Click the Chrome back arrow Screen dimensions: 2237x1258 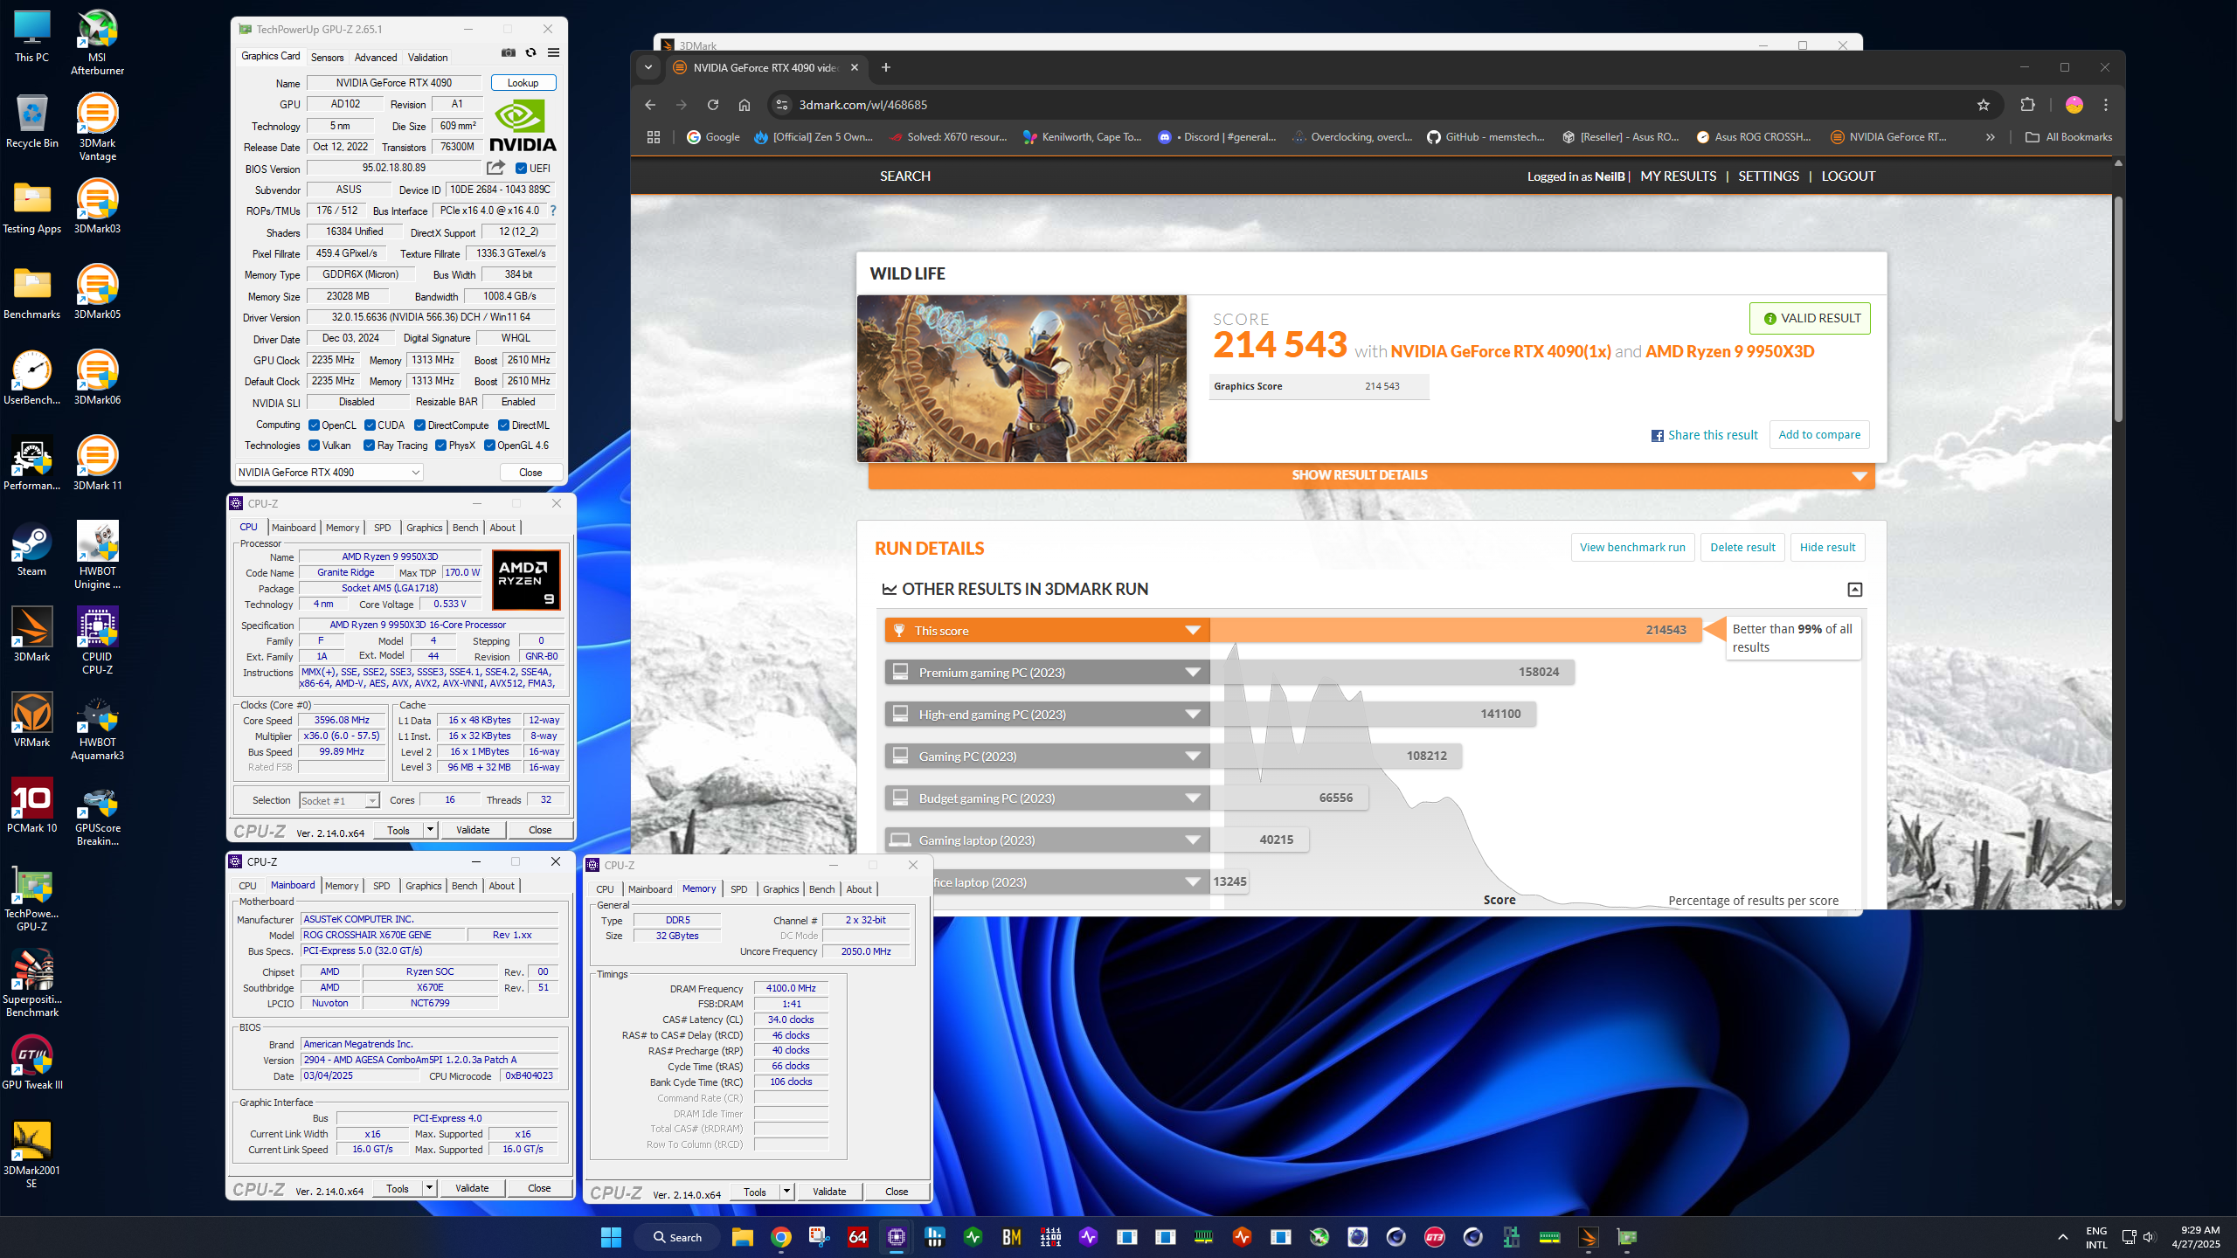tap(650, 105)
